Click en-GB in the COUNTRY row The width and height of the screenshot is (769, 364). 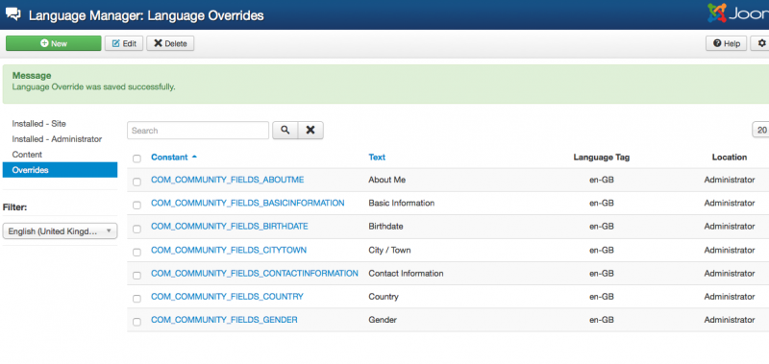(602, 297)
